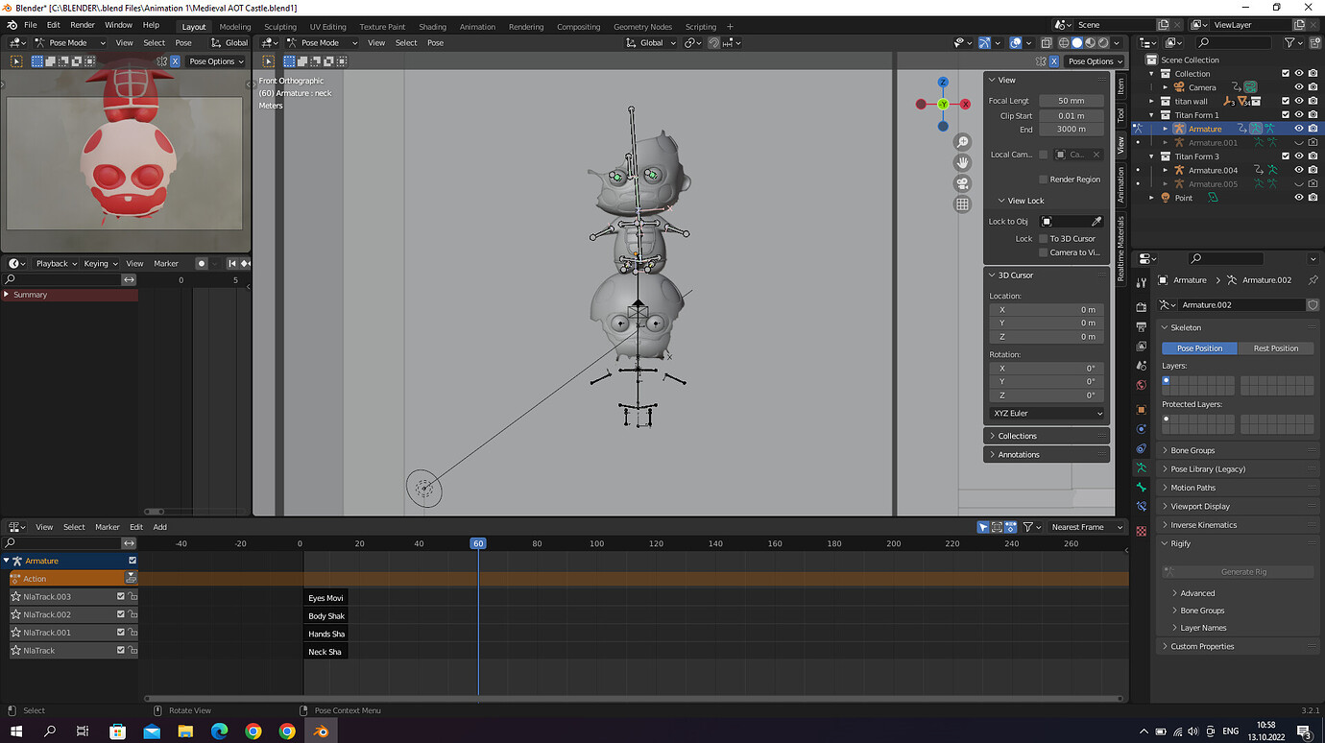The height and width of the screenshot is (743, 1325).
Task: Enable Render Region checkbox
Action: click(x=1043, y=180)
